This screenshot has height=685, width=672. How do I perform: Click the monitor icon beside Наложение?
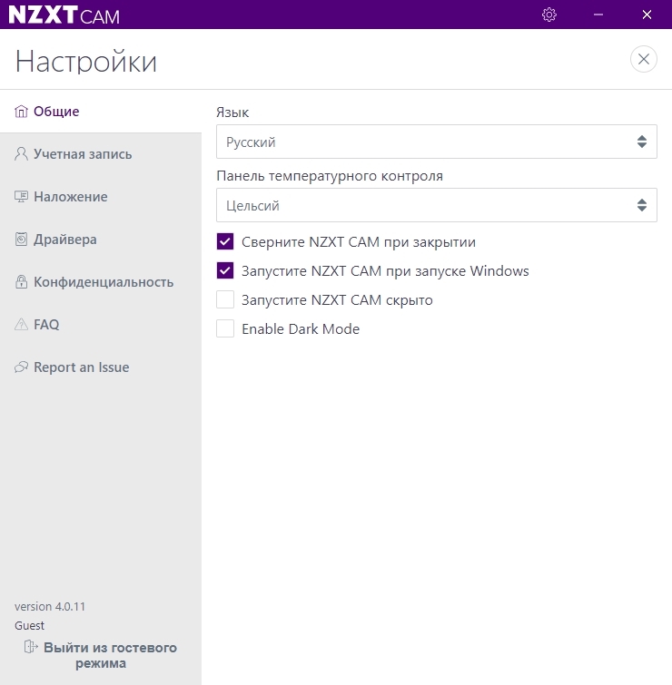tap(22, 197)
